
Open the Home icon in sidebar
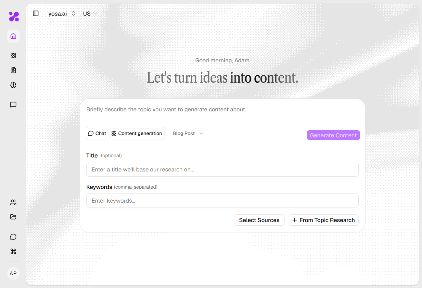click(13, 36)
